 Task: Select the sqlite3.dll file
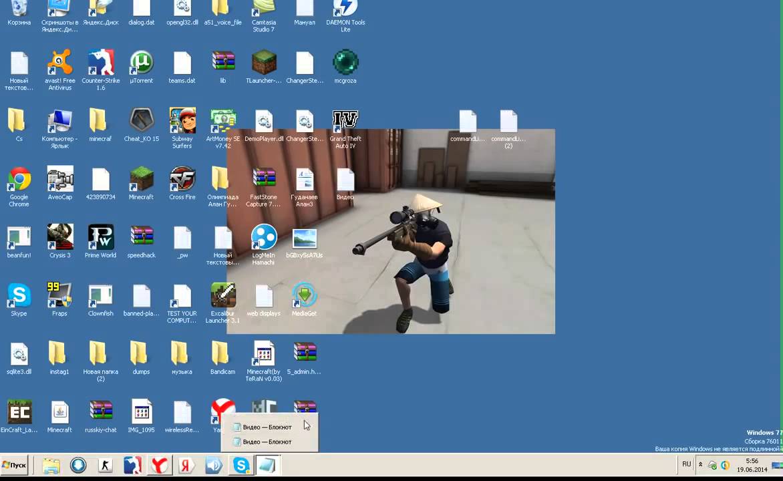[x=19, y=355]
